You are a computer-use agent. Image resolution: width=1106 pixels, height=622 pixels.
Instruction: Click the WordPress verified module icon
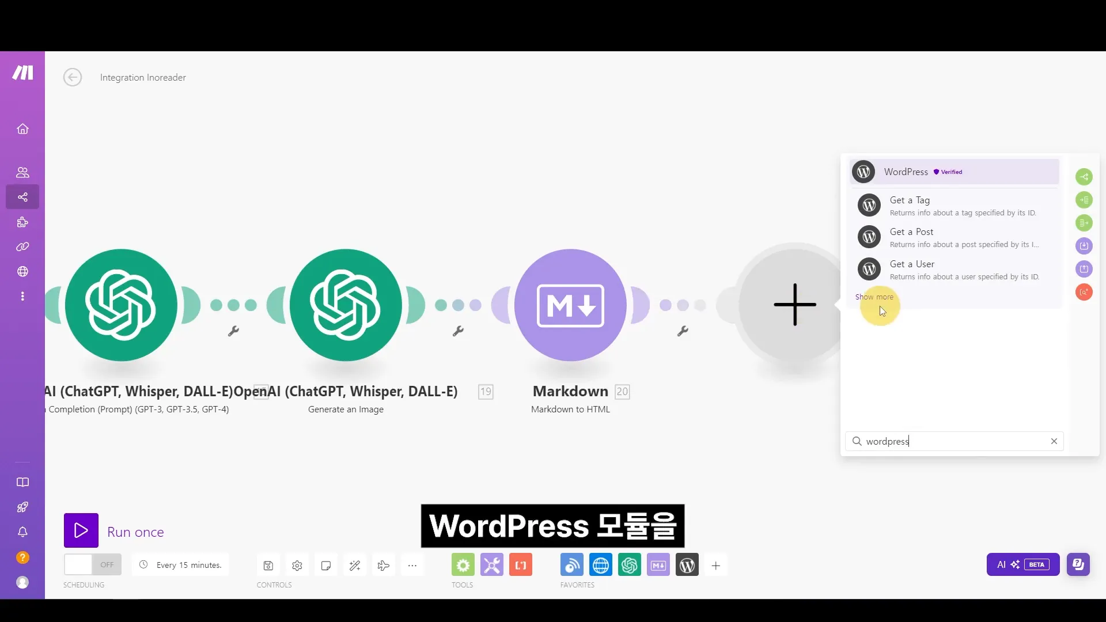click(x=865, y=172)
